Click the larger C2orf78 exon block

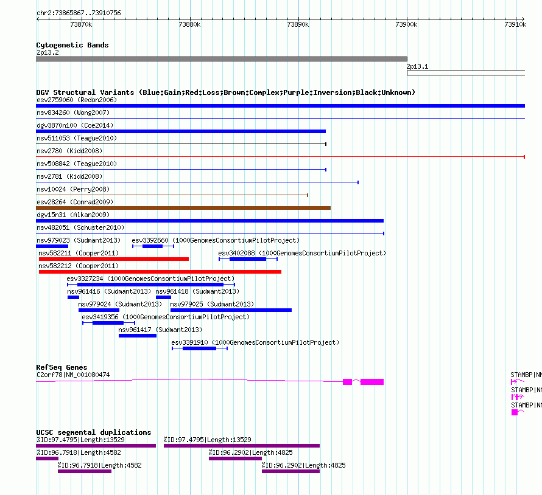pos(372,382)
